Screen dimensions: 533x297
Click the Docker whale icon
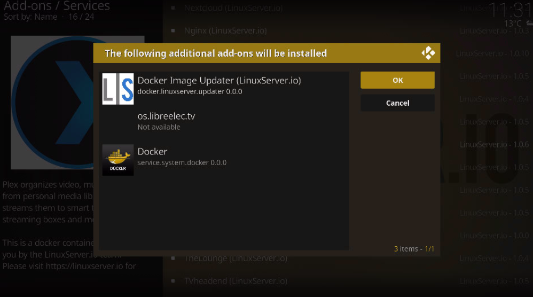click(118, 160)
